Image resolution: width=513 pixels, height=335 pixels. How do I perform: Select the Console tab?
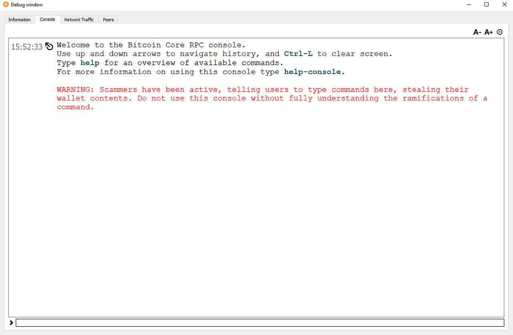click(47, 19)
